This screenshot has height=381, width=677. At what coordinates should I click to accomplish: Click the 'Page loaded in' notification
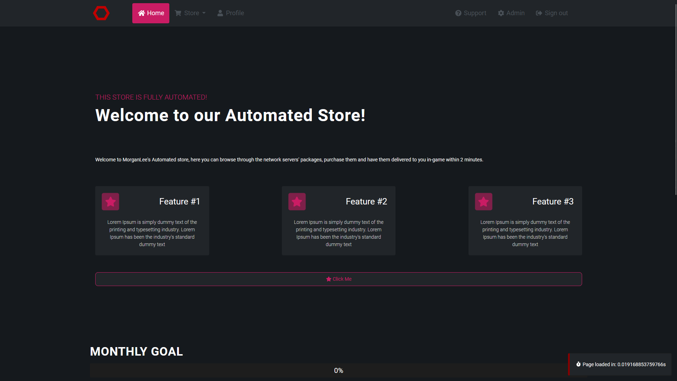pos(620,364)
